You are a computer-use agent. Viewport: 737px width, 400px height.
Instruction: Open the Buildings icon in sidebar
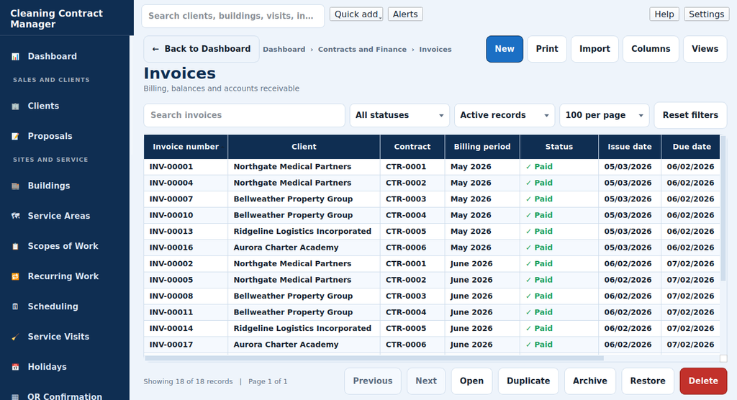click(16, 186)
